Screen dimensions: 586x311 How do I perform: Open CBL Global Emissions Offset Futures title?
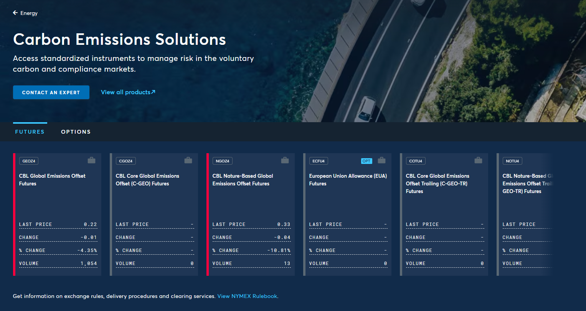pyautogui.click(x=52, y=180)
